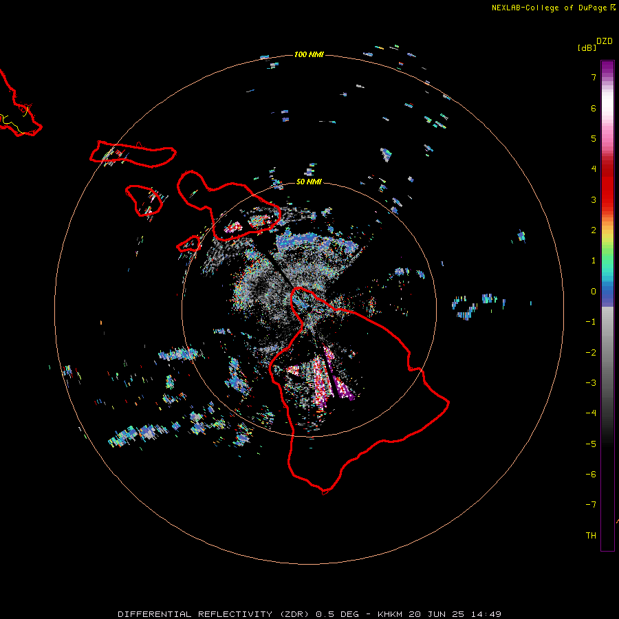The image size is (619, 619).
Task: Click the 20 JUN 25 14:49 timestamp
Action: pyautogui.click(x=455, y=614)
